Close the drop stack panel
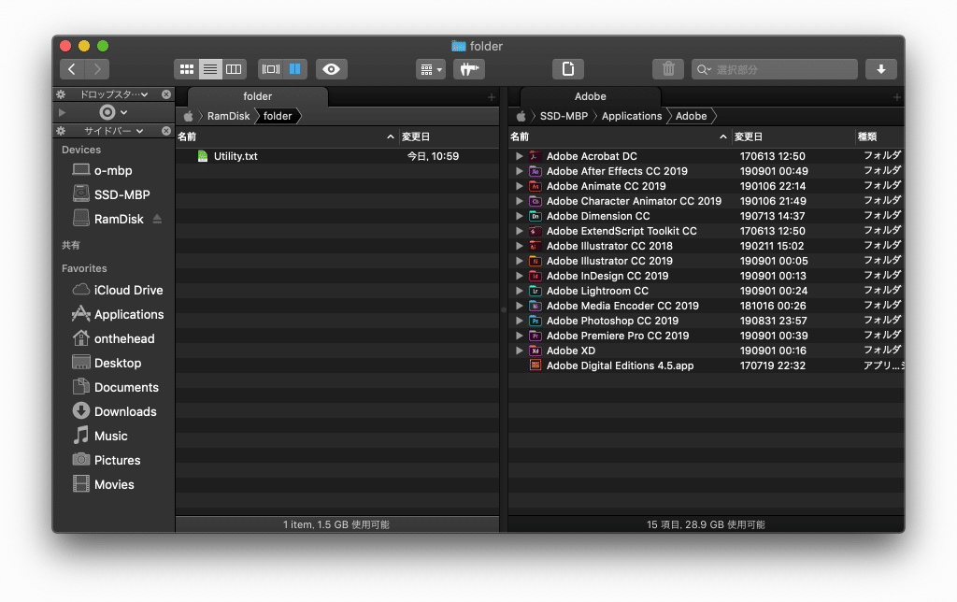Viewport: 957px width, 602px height. 166,94
